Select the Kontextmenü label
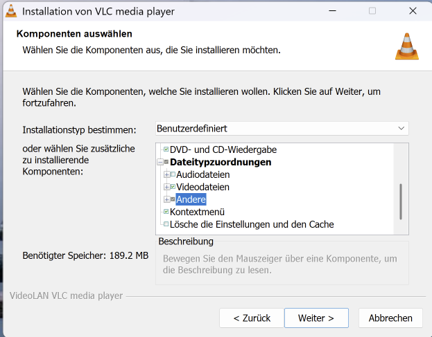Image resolution: width=432 pixels, height=337 pixels. pyautogui.click(x=197, y=212)
